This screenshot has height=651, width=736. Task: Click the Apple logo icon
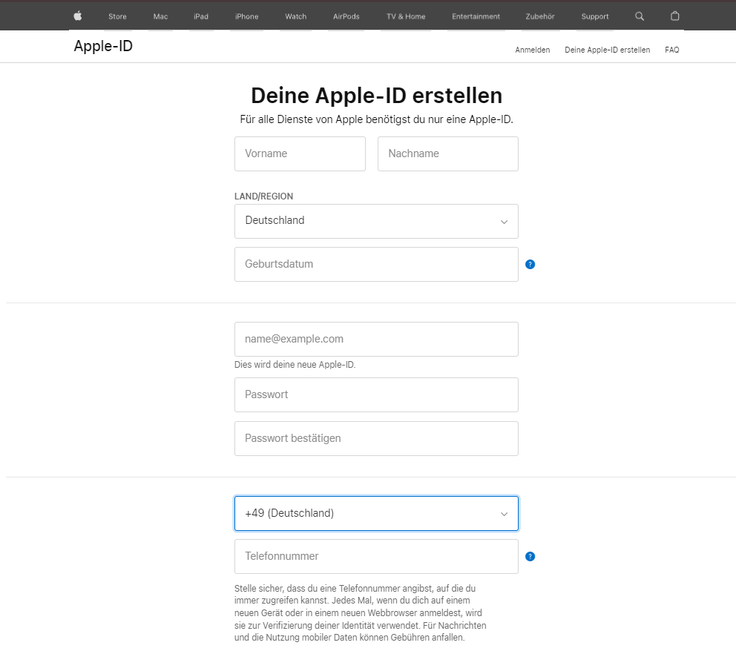[x=78, y=16]
